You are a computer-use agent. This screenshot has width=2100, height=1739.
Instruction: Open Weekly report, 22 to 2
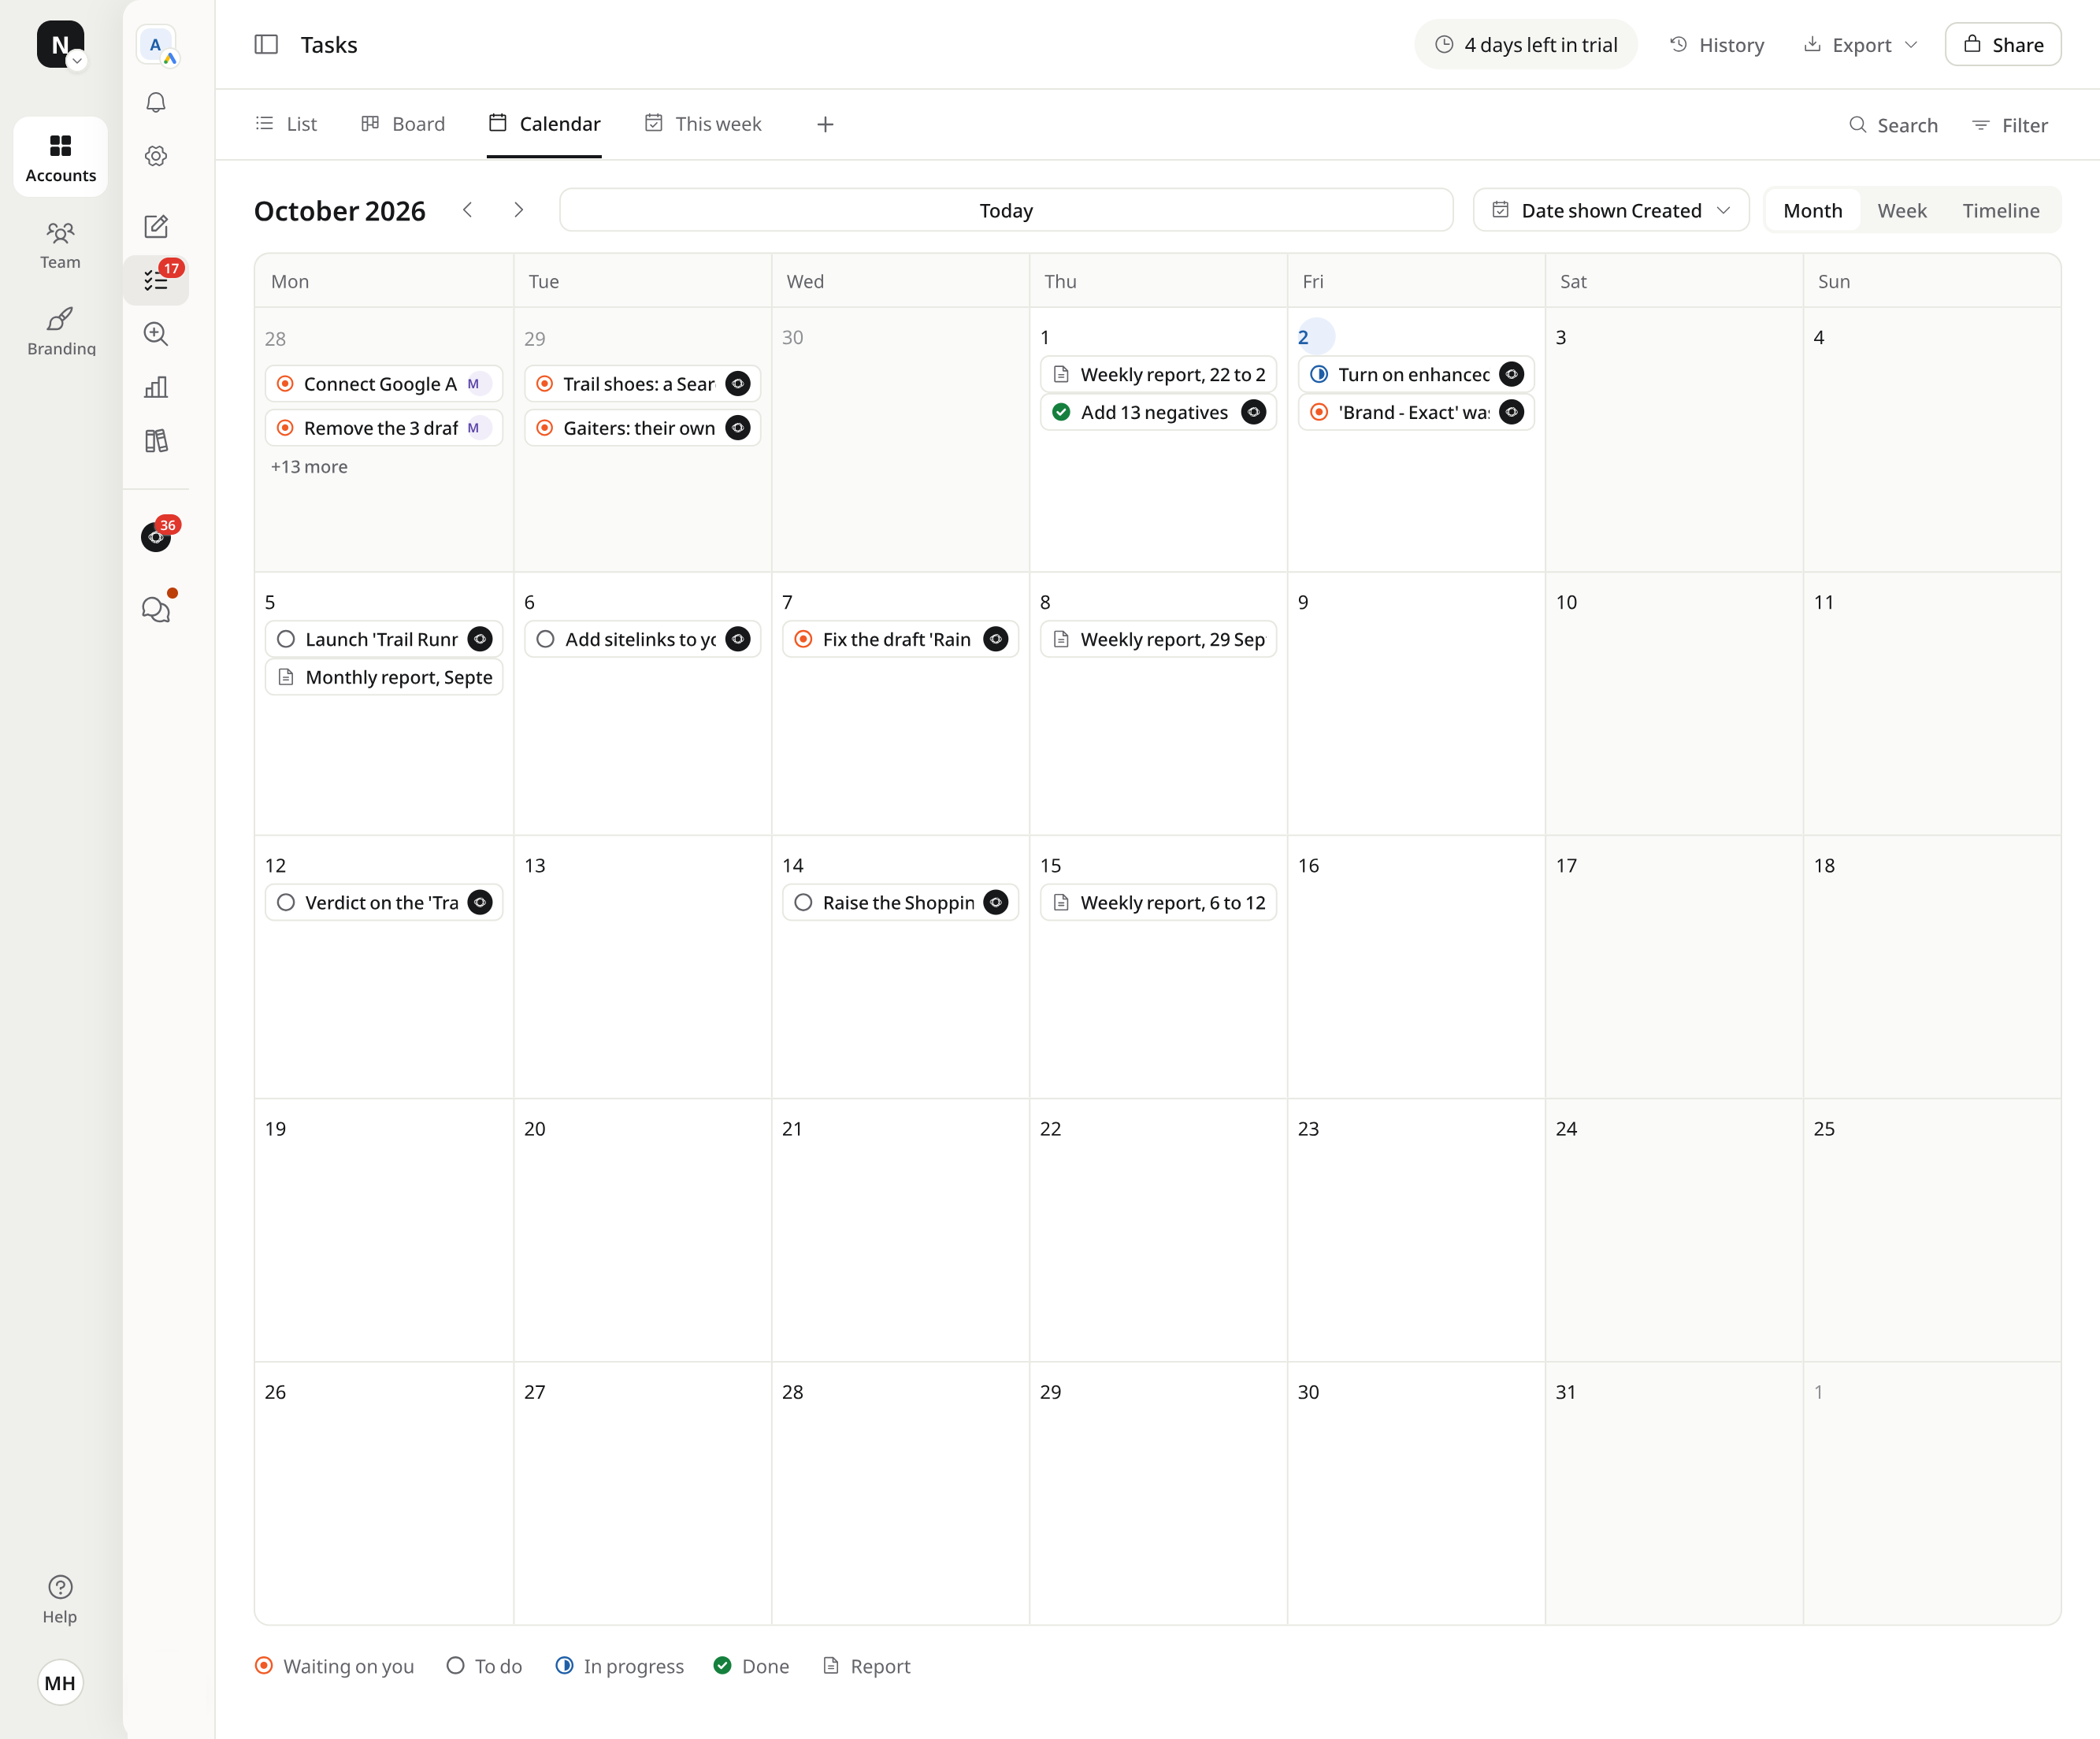point(1158,374)
